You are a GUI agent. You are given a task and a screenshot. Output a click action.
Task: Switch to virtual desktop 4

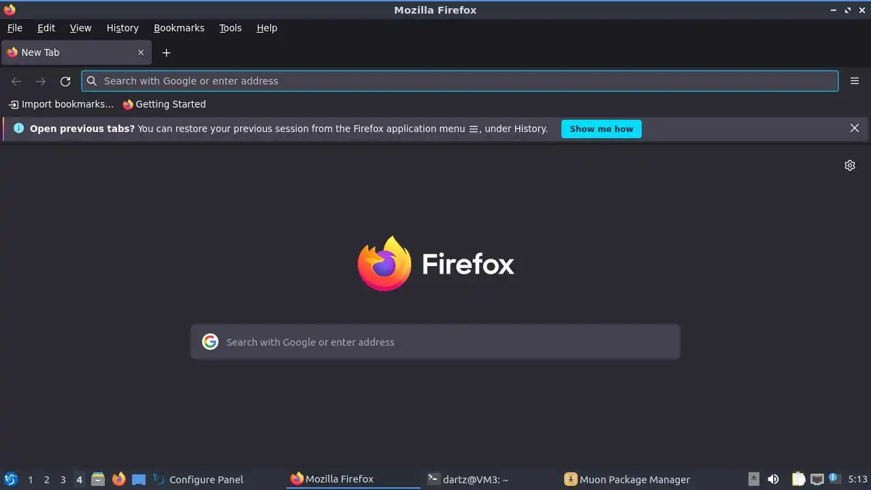click(79, 480)
